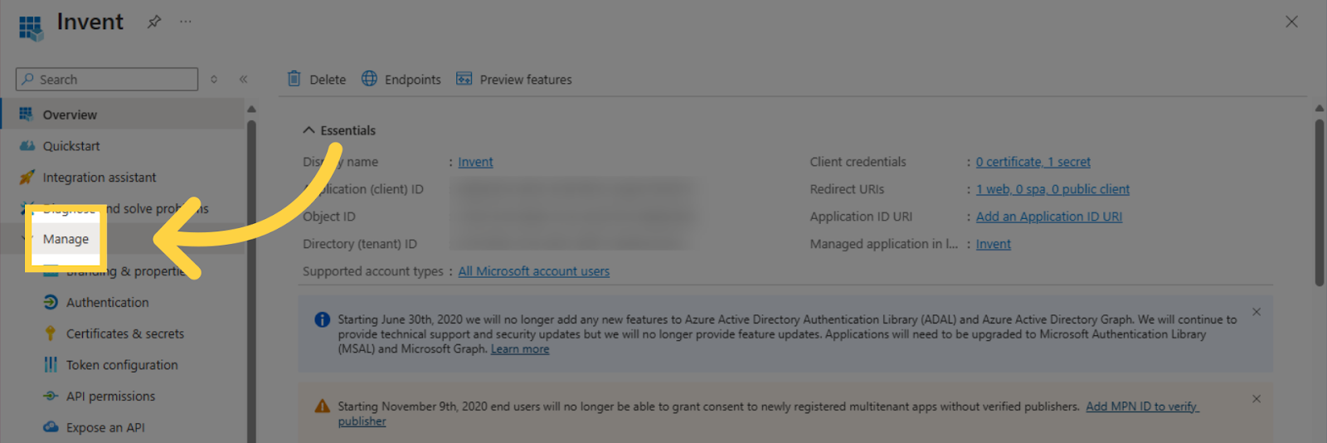1327x443 pixels.
Task: Open Certificates & secrets
Action: 125,333
